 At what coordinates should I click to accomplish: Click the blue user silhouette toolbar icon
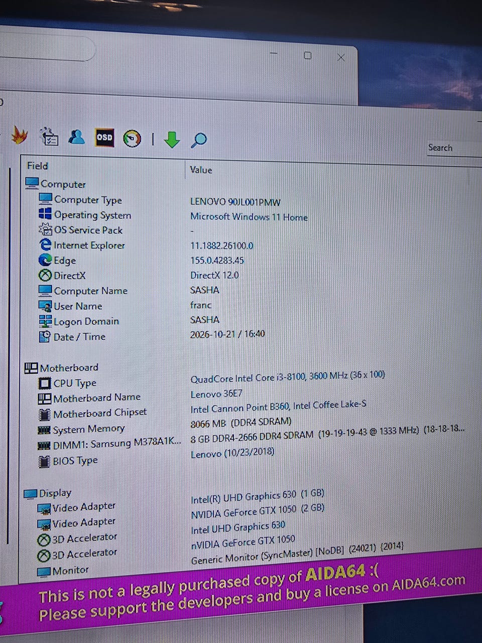tap(77, 137)
